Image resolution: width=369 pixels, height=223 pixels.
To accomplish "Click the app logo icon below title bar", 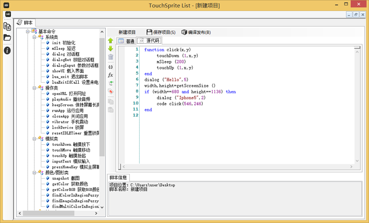I will click(8, 14).
